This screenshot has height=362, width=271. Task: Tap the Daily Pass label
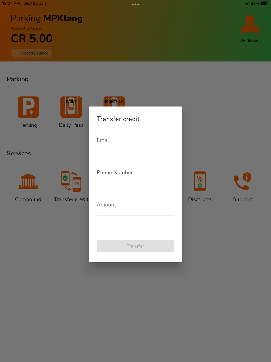click(71, 125)
